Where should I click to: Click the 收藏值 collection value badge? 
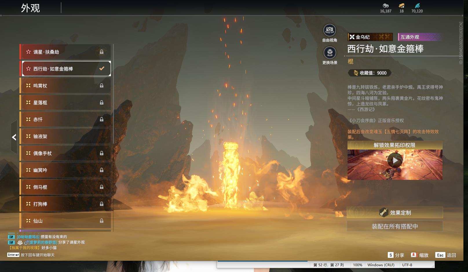(370, 73)
